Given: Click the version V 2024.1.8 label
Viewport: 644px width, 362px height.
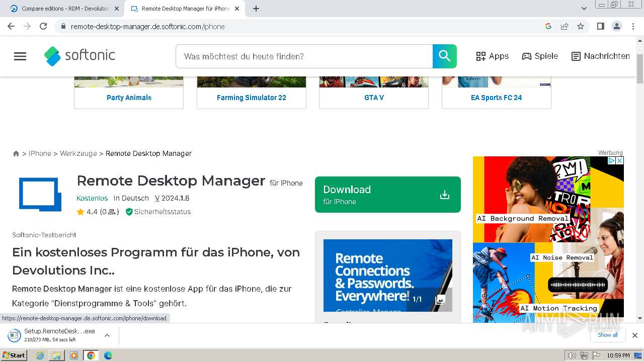Looking at the screenshot, I should [x=172, y=198].
